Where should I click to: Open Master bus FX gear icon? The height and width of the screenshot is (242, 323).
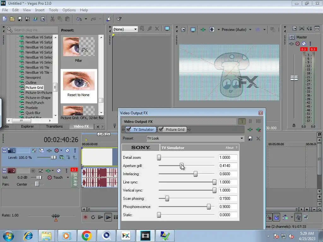click(x=297, y=43)
